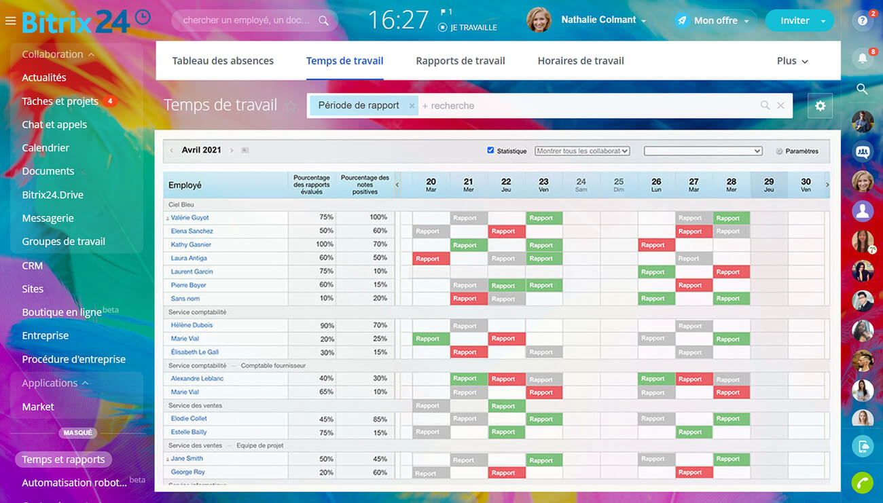
Task: Open the hamburger menu beside Bitrix24 logo
Action: pos(10,21)
